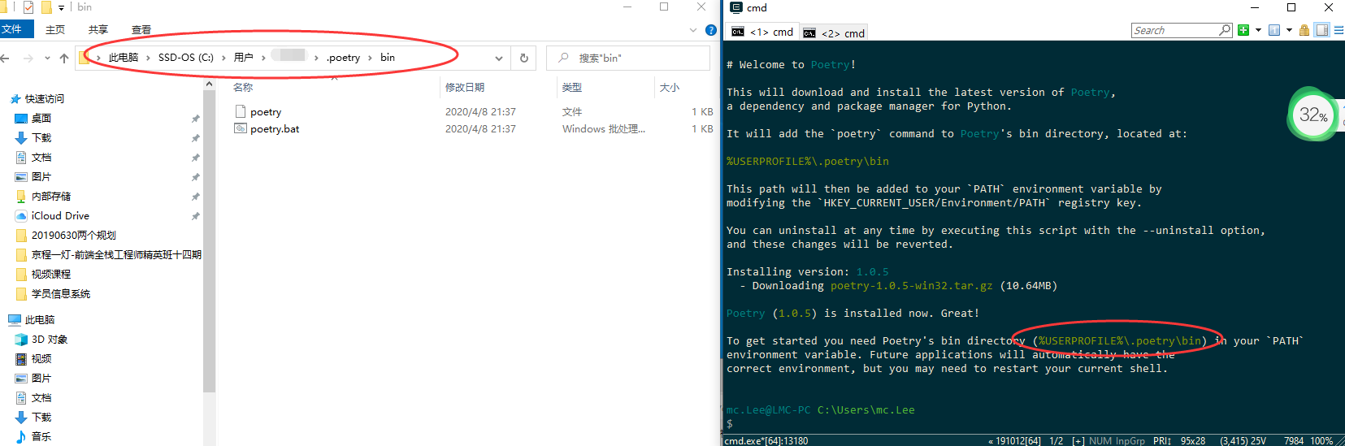Click the InpGrp status bar entry
Image resolution: width=1345 pixels, height=446 pixels.
coord(1129,440)
